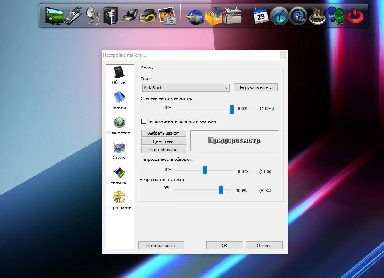Click the yellow box with blue arrow icon
This screenshot has height=278, width=384.
click(214, 16)
